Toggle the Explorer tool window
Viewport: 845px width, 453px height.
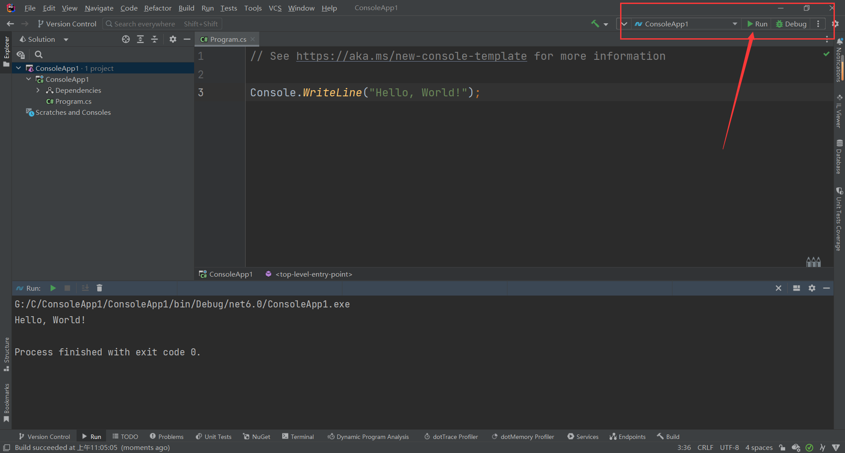pyautogui.click(x=6, y=52)
